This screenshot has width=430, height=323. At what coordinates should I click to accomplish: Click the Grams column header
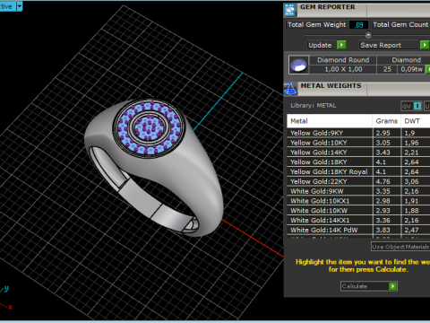(x=386, y=121)
